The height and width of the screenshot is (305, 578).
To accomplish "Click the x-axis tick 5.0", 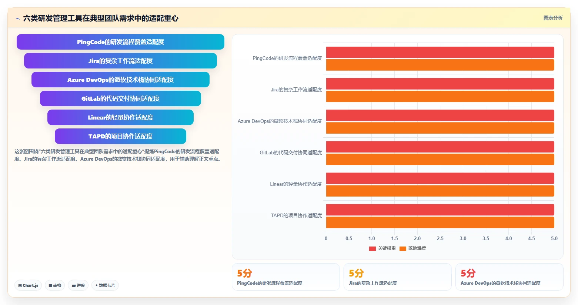I will click(x=554, y=238).
